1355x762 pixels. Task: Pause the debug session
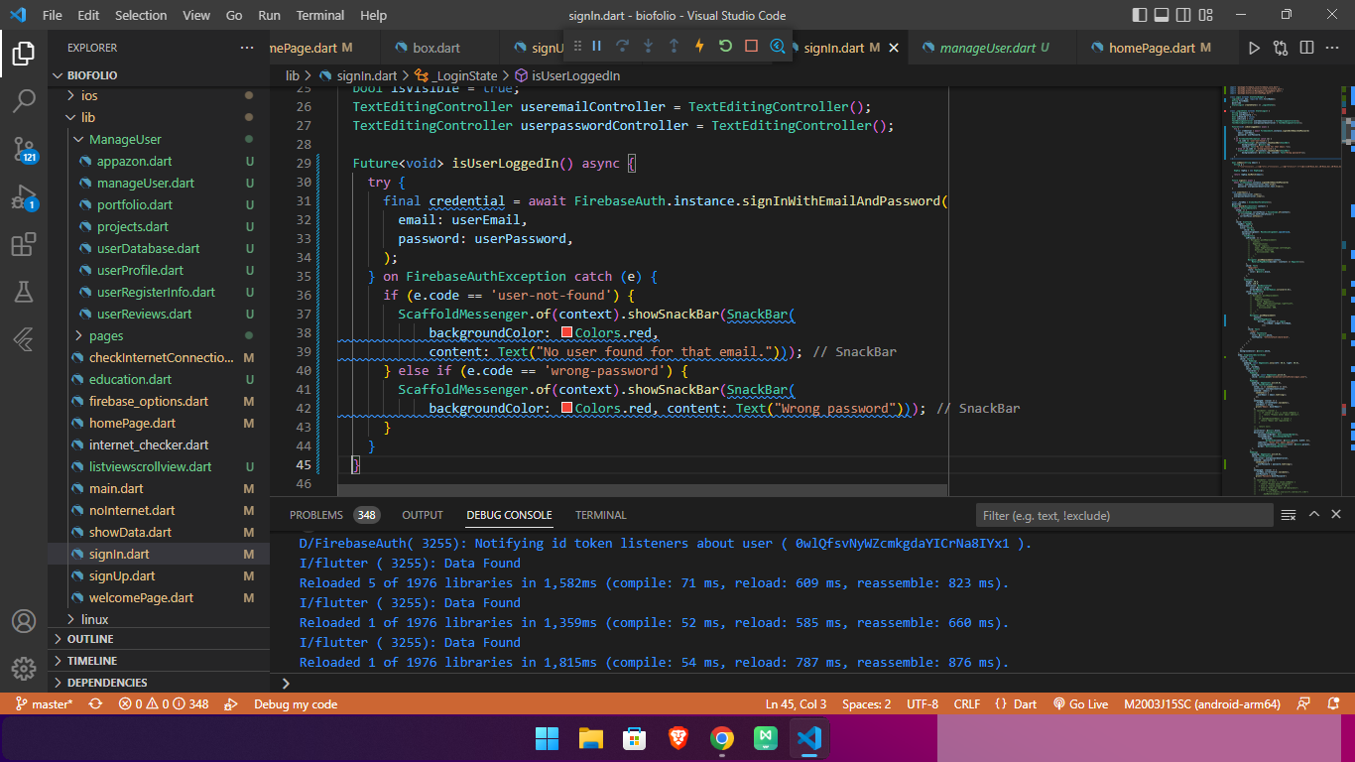[597, 46]
